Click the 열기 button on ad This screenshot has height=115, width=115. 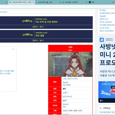click(x=101, y=101)
